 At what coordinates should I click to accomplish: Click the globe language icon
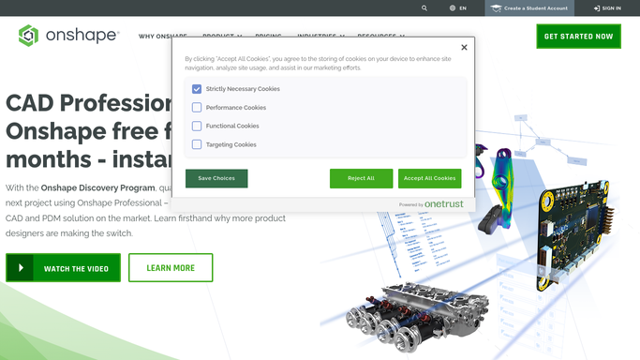tap(453, 8)
